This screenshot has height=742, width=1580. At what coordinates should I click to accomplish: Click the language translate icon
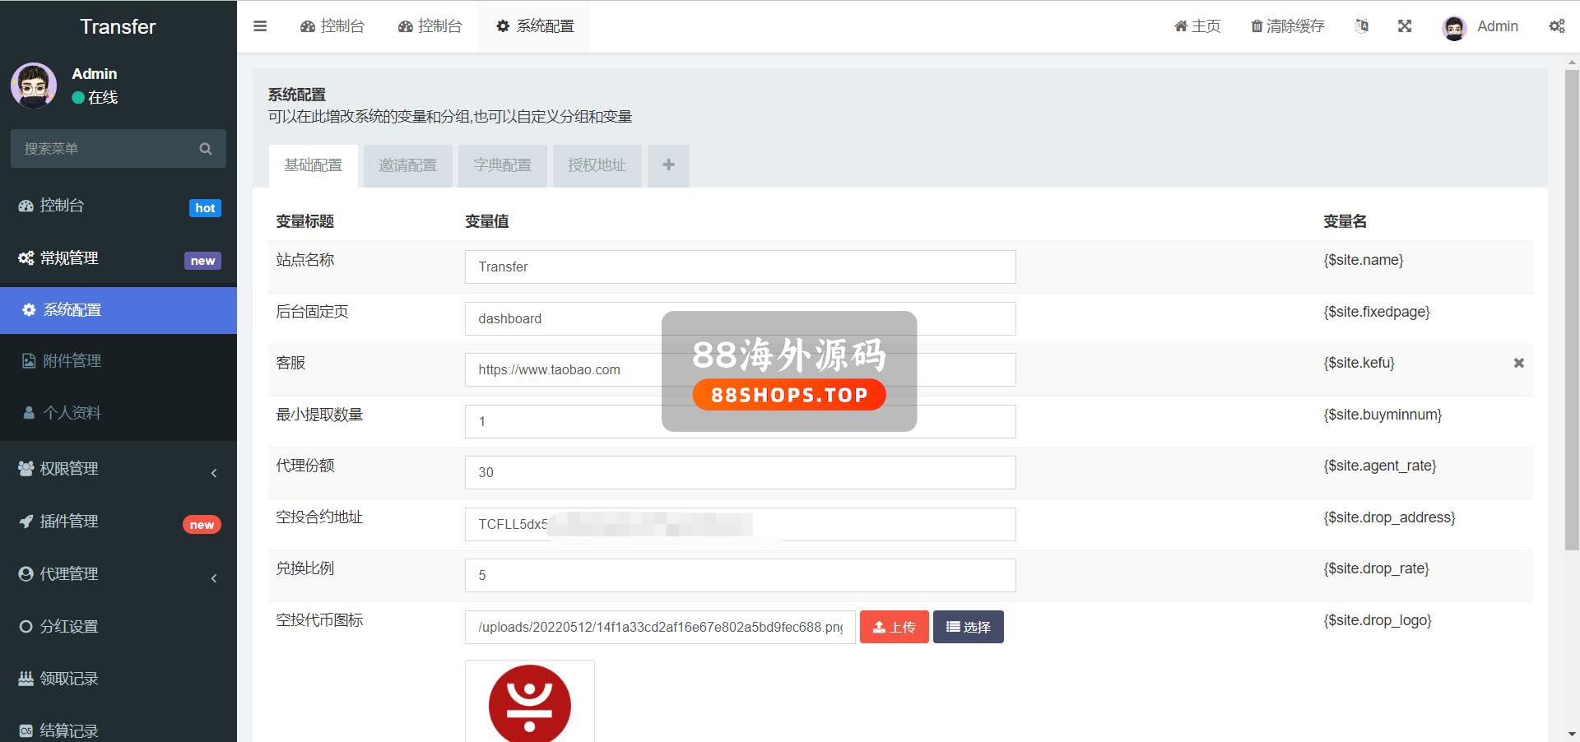1362,26
